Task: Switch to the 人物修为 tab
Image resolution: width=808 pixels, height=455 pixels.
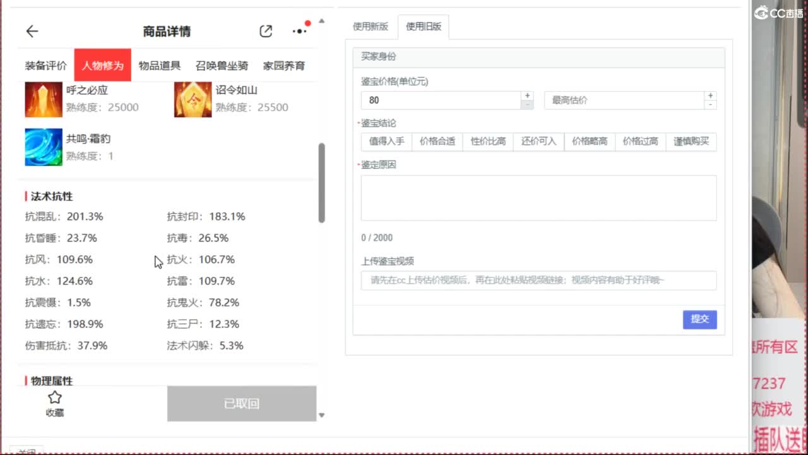Action: (x=102, y=65)
